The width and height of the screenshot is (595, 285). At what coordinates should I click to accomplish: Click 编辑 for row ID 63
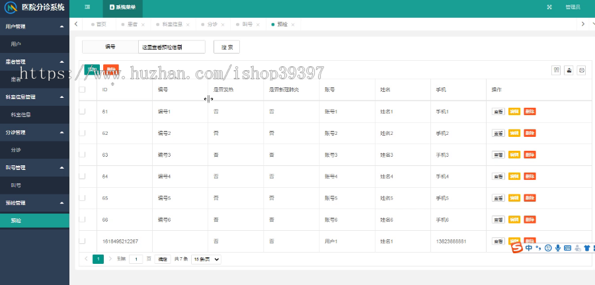(514, 155)
